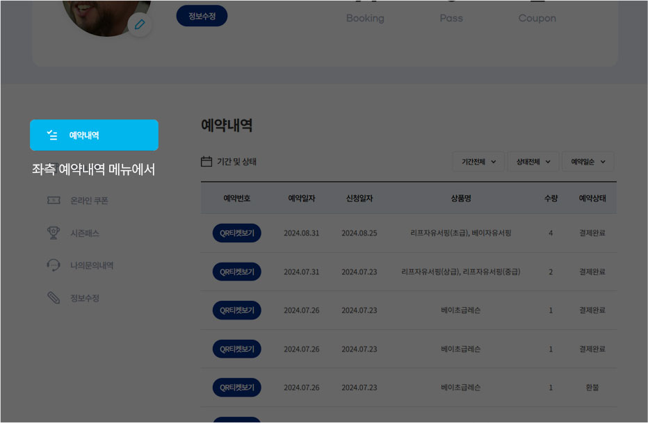This screenshot has width=648, height=423.
Task: Select the trophy icon for 시즌패스
Action: coord(53,233)
